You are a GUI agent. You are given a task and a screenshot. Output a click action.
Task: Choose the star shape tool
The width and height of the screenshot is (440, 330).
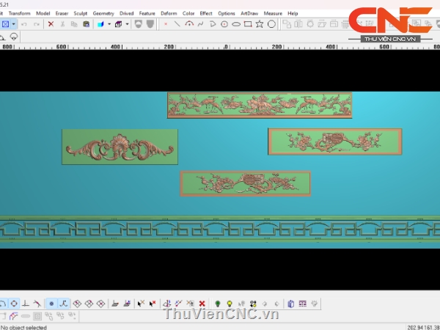(x=260, y=24)
